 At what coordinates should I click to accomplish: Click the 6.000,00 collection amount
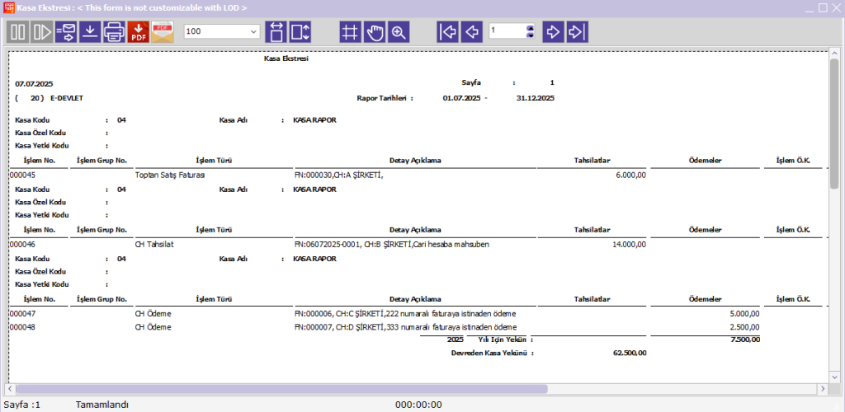631,175
